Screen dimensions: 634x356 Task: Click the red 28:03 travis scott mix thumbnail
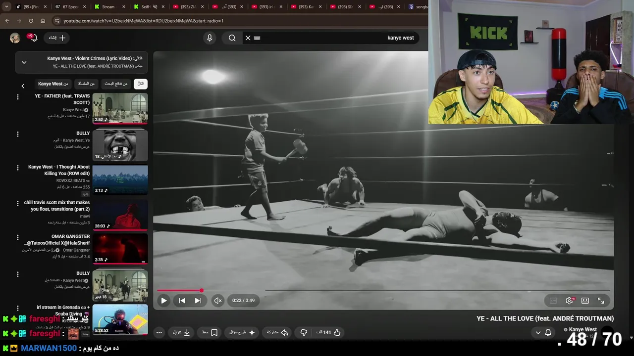pyautogui.click(x=120, y=215)
